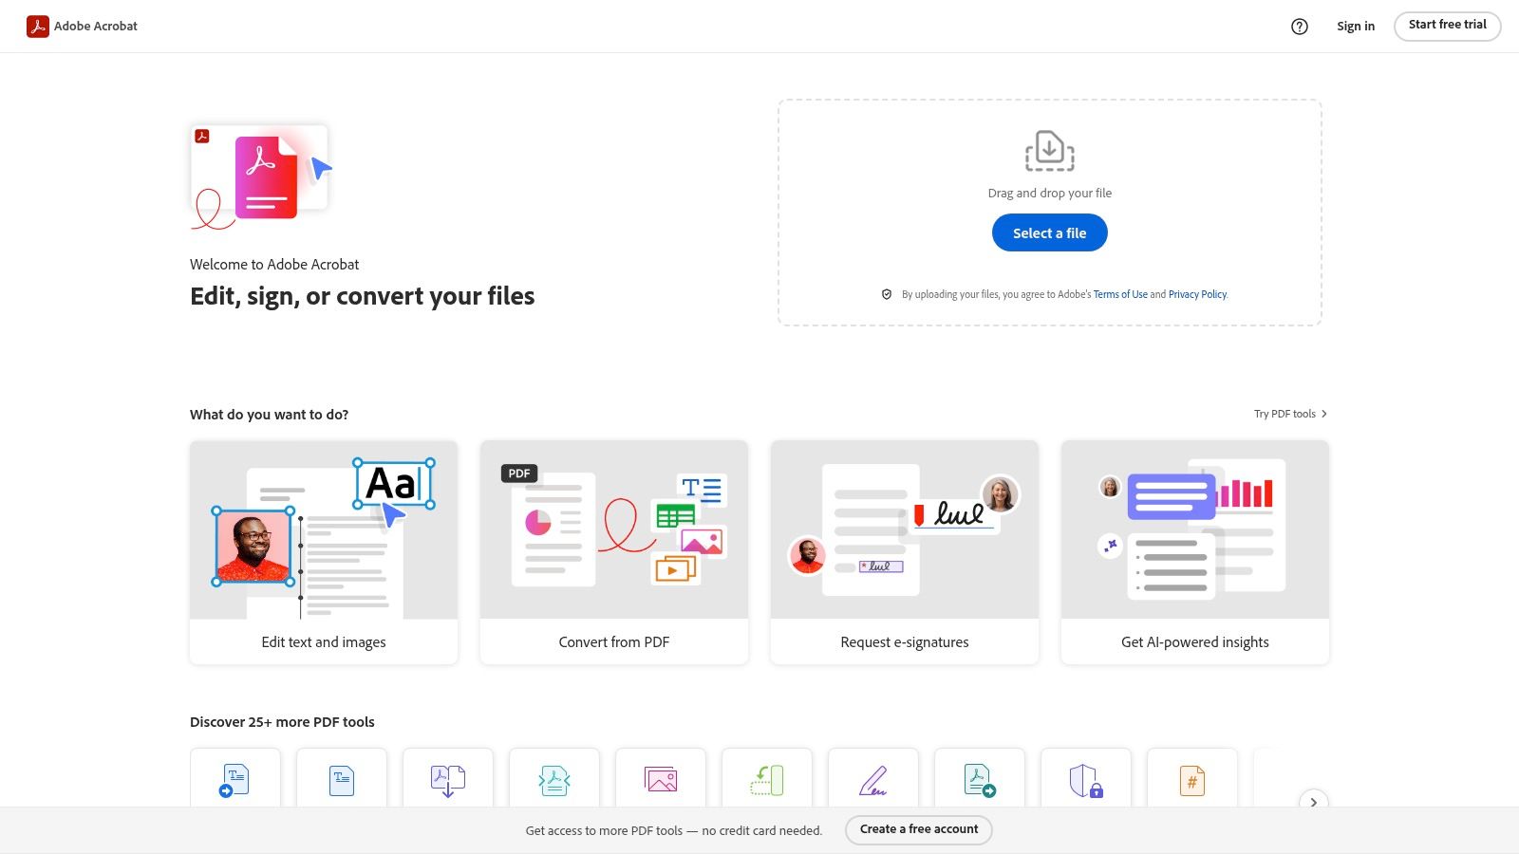Open the pink image tool icon
The width and height of the screenshot is (1519, 854).
pyautogui.click(x=661, y=780)
